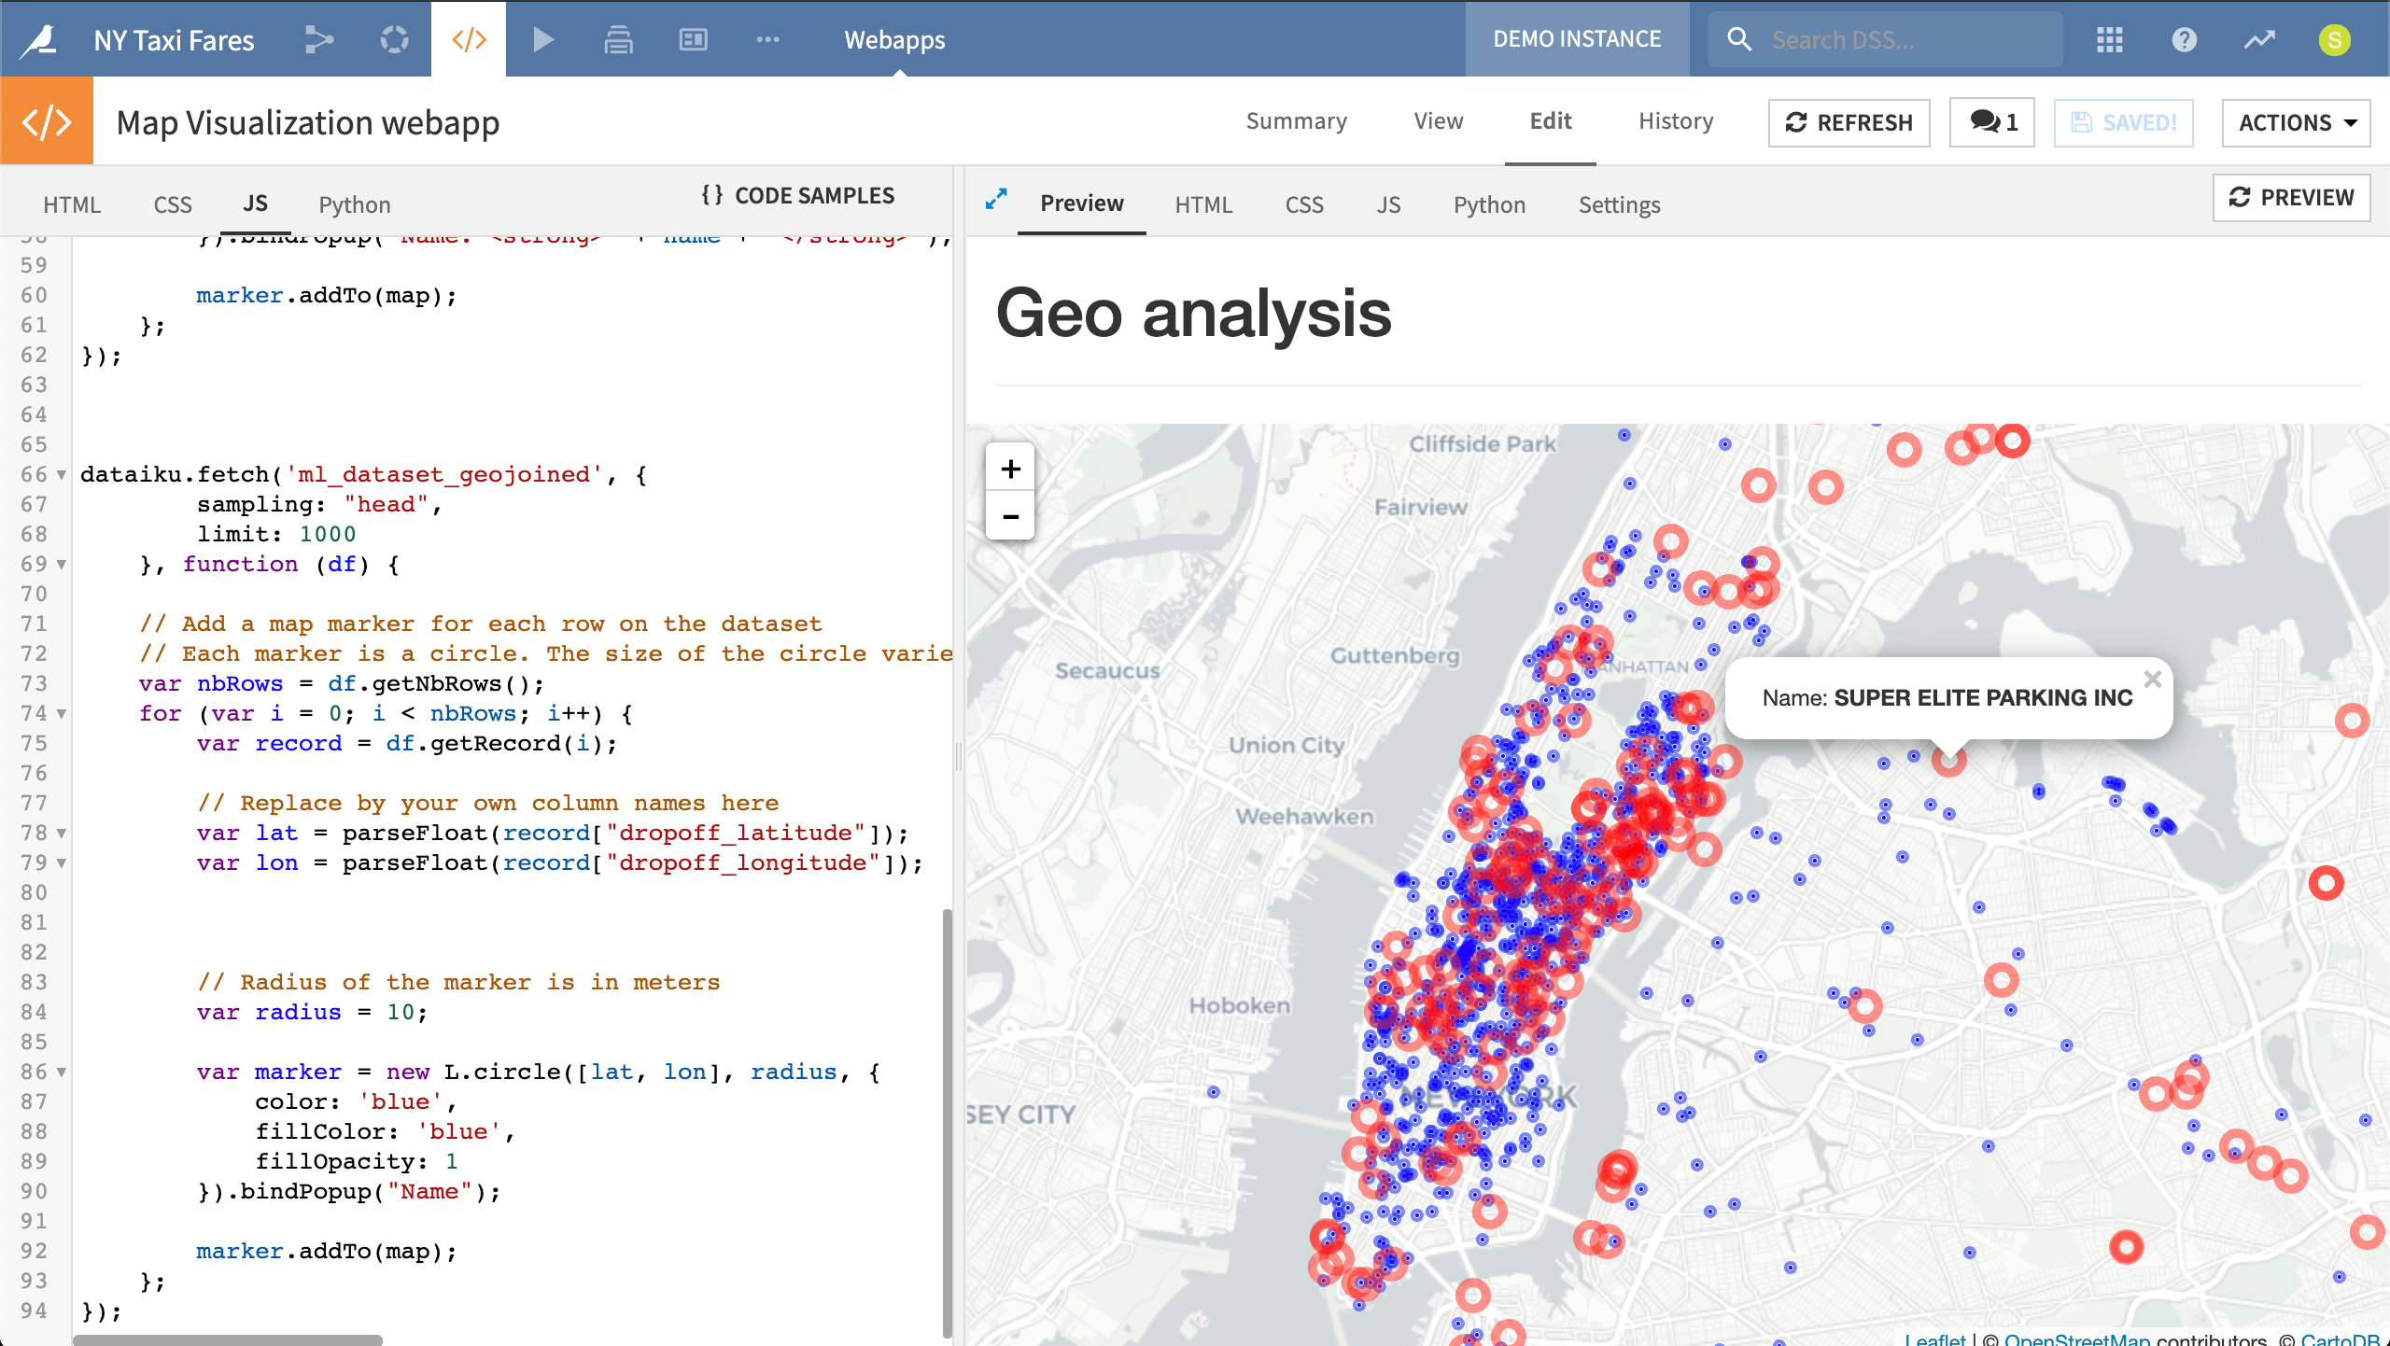Click the trending/analytics icon in toolbar
Image resolution: width=2390 pixels, height=1346 pixels.
(x=2258, y=39)
